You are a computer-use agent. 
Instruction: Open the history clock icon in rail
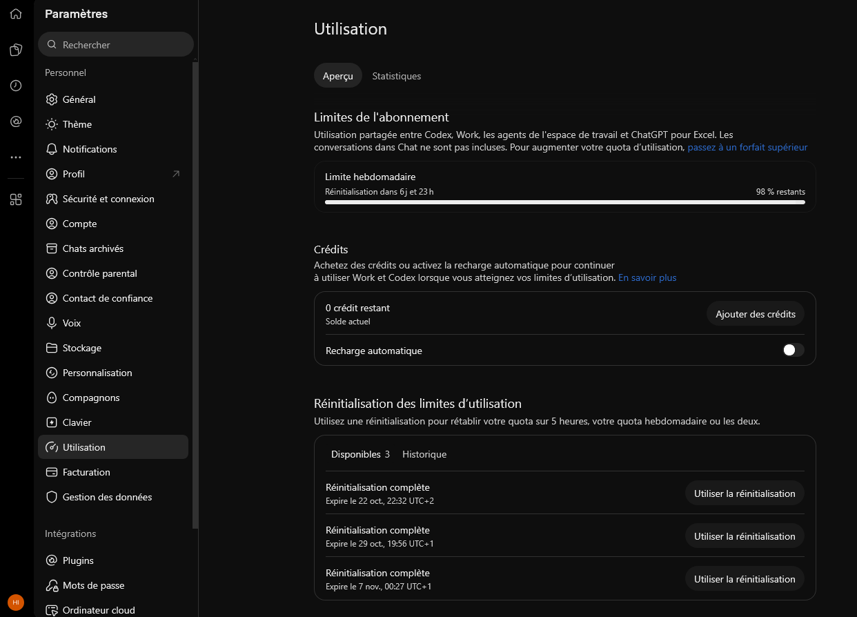tap(16, 86)
